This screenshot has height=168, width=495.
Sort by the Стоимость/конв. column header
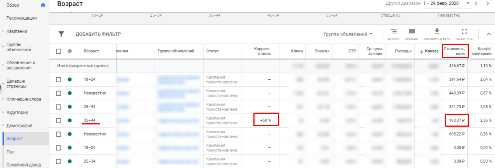455,51
